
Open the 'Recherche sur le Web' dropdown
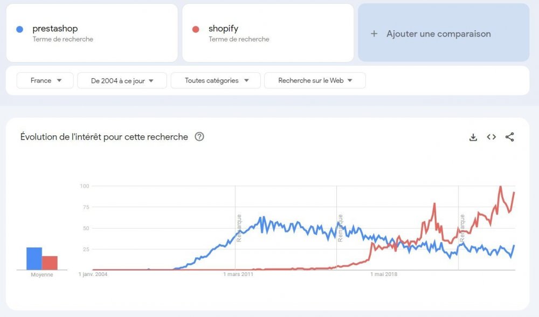315,80
